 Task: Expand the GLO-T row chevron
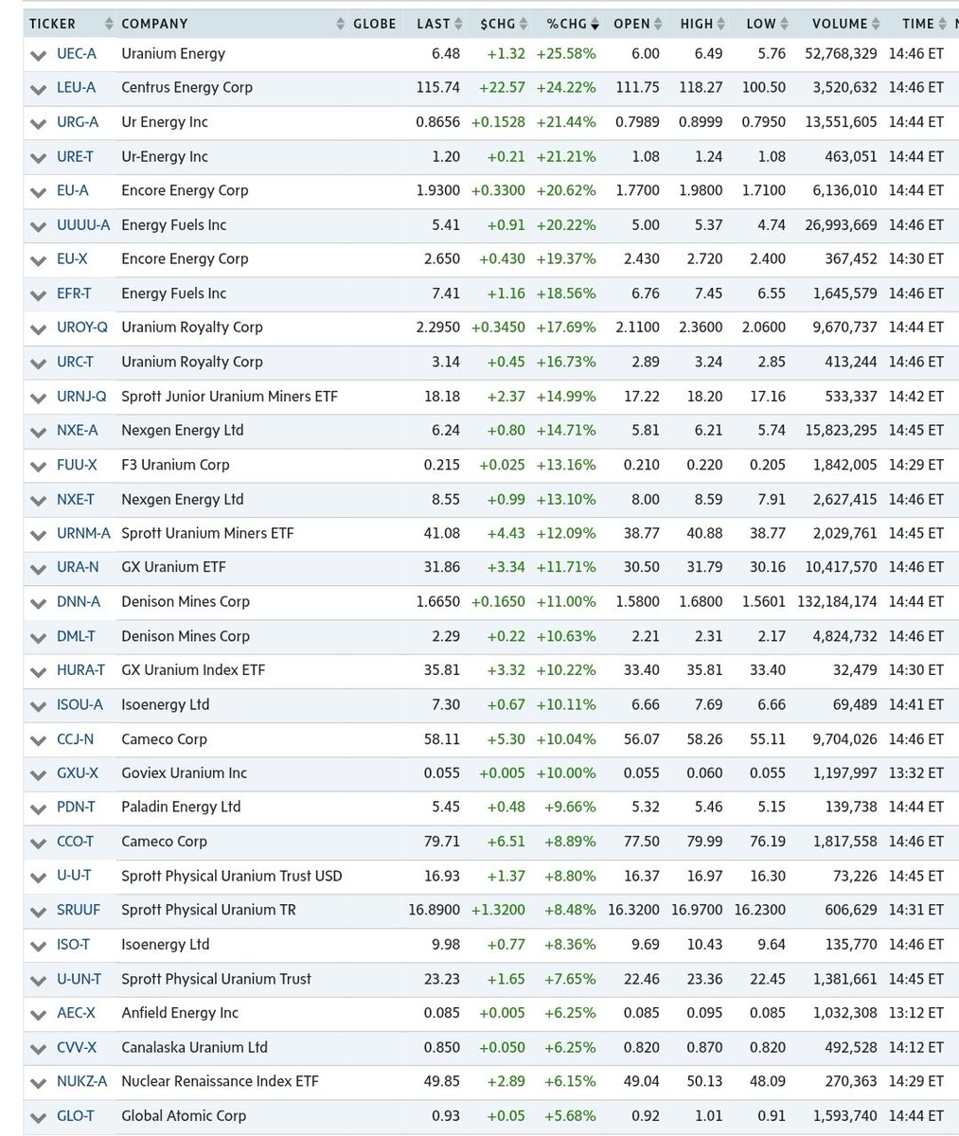click(x=38, y=1117)
